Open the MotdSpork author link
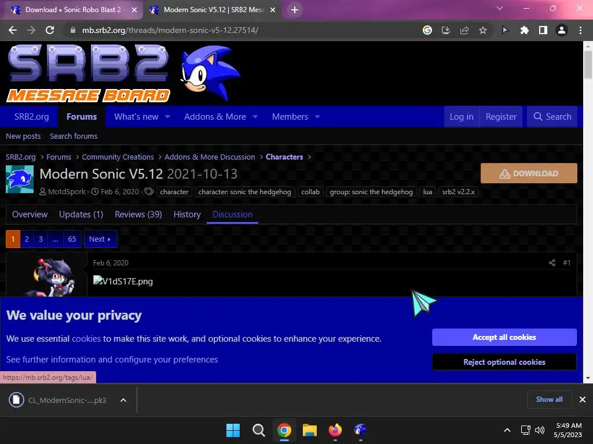Screen dimensions: 593x444 [67, 192]
